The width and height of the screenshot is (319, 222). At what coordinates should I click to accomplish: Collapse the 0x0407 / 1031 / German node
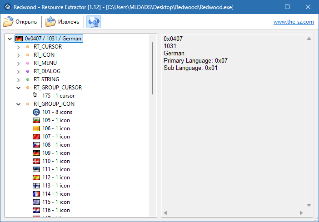tap(10, 39)
